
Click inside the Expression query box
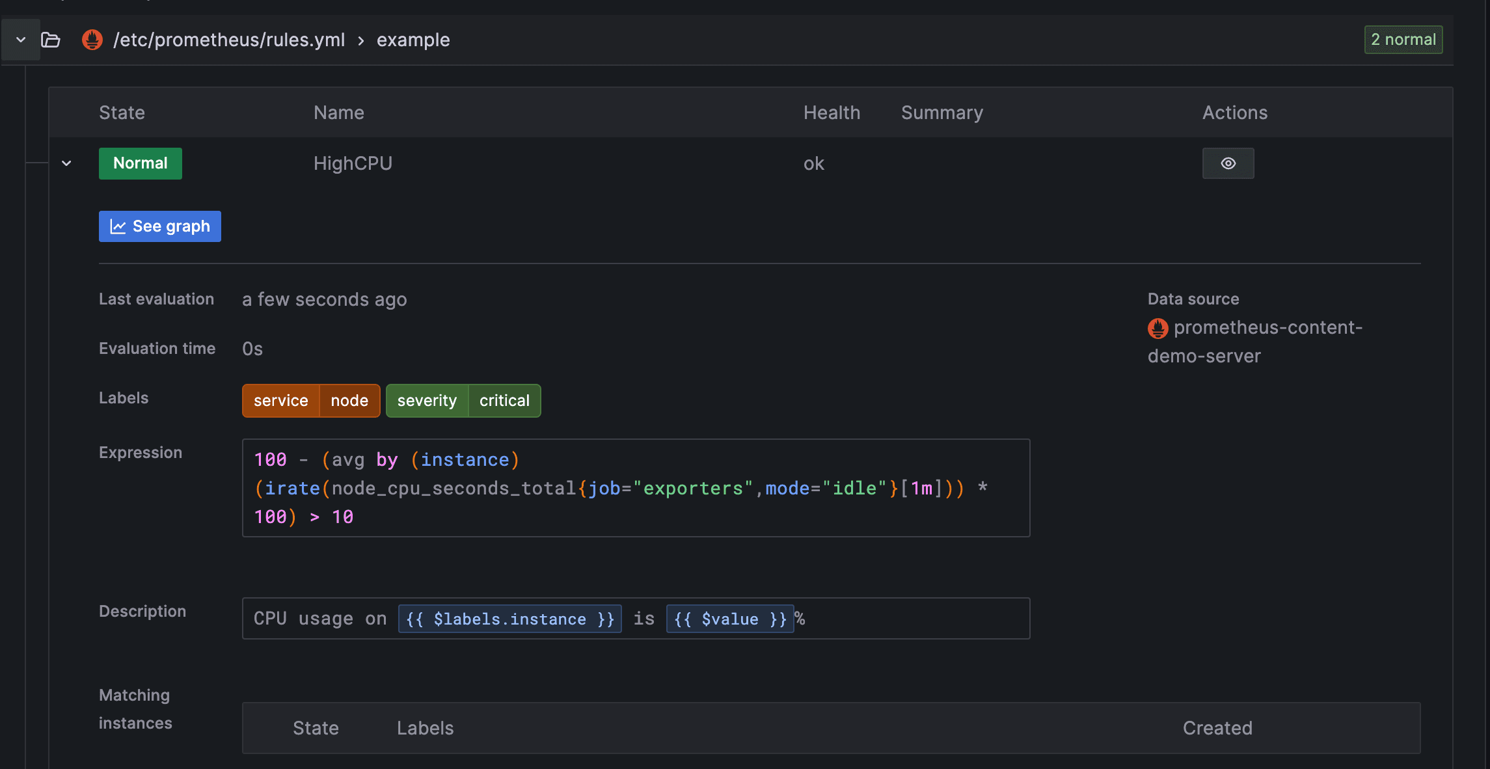click(x=636, y=488)
